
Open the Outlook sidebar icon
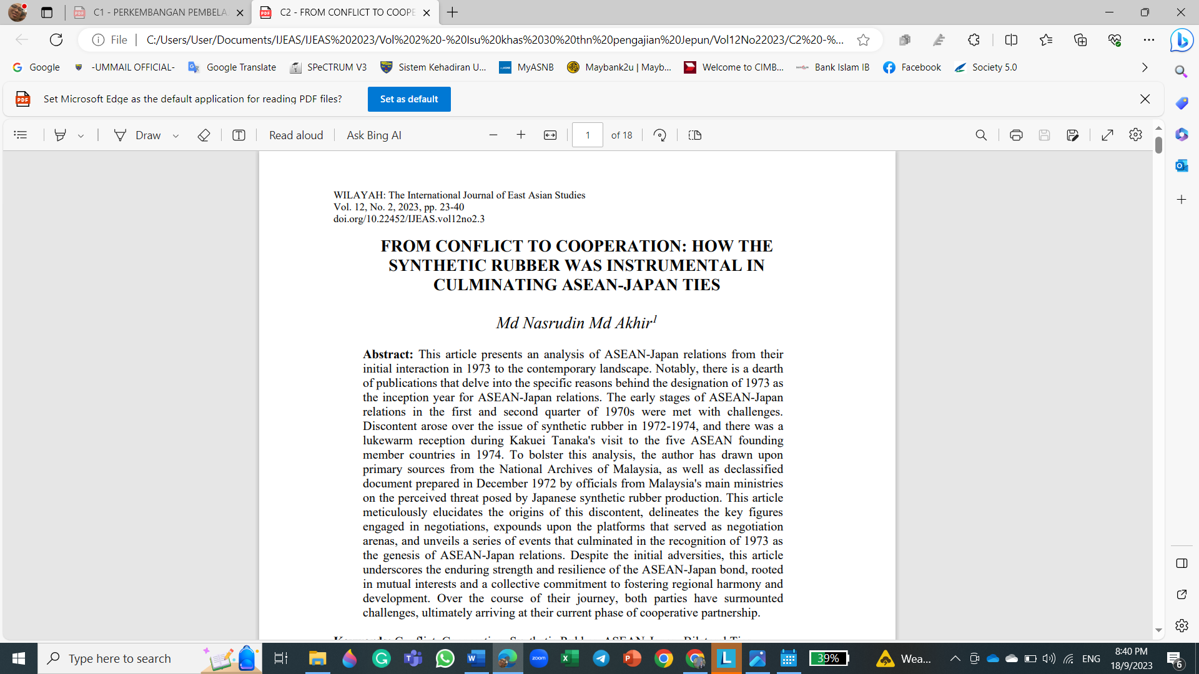(x=1181, y=165)
